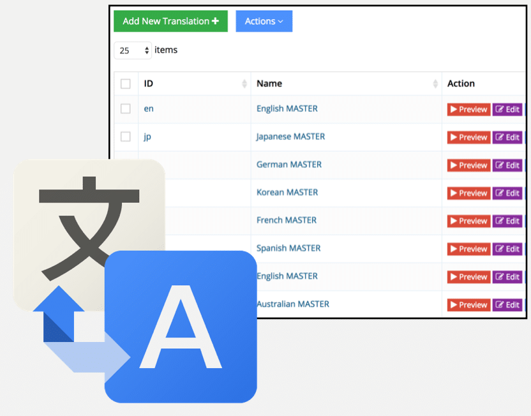Click the ID column header text
The image size is (531, 416).
(148, 84)
